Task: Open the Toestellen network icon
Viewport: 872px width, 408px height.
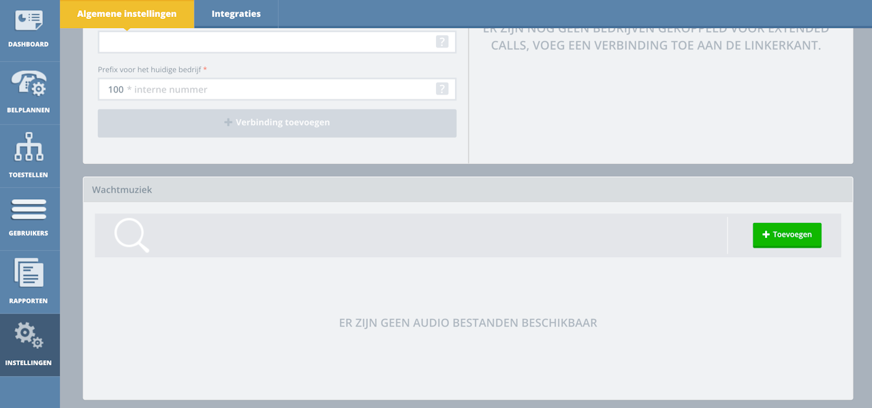Action: point(29,146)
